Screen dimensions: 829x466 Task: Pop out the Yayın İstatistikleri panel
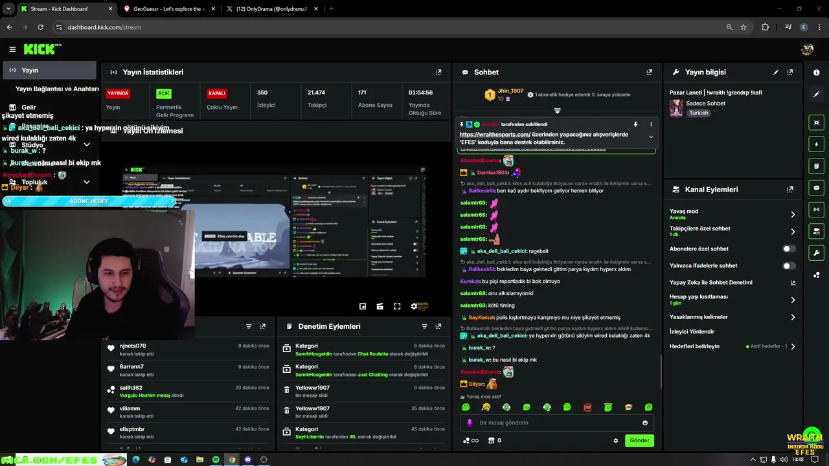pos(438,72)
